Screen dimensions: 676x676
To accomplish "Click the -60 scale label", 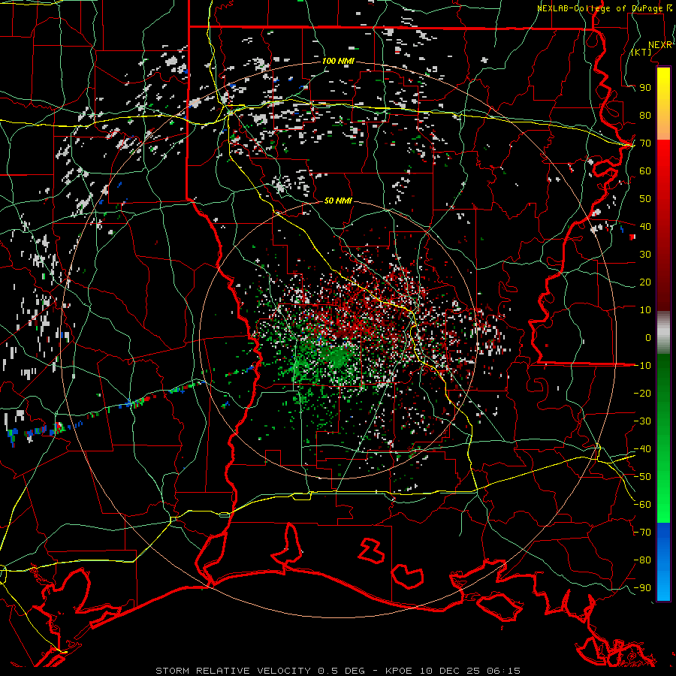I will pos(642,505).
